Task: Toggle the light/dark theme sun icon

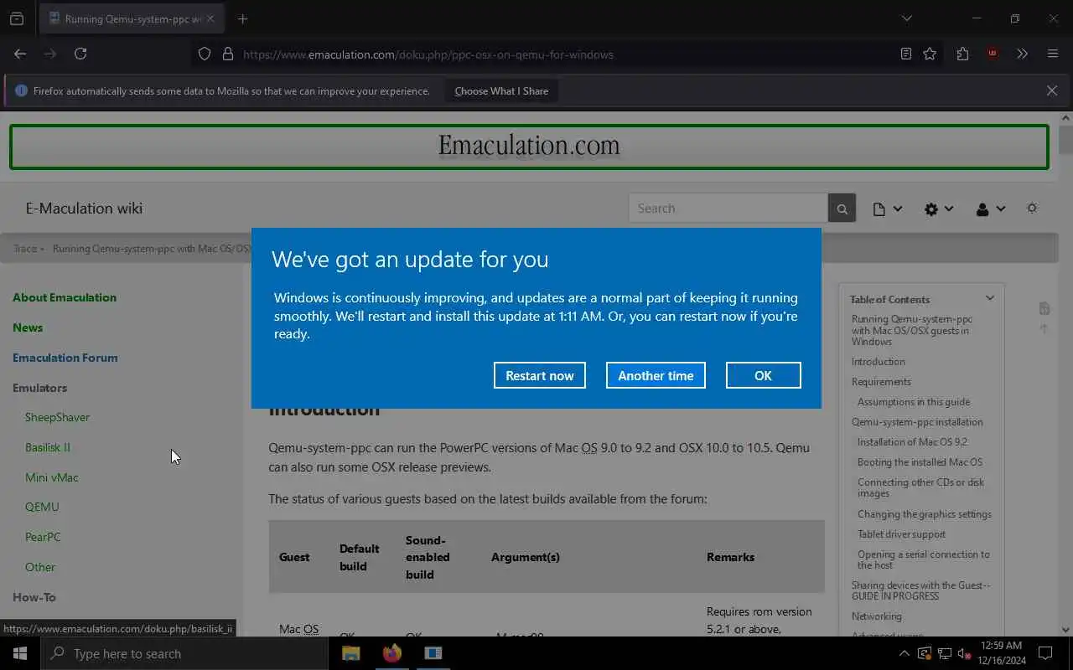Action: tap(1032, 209)
